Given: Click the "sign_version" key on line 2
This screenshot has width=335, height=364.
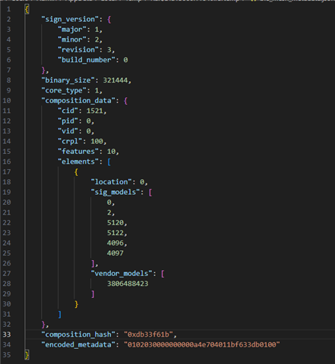Looking at the screenshot, I should pos(70,20).
